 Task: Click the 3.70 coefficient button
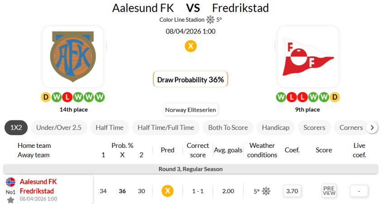click(292, 191)
